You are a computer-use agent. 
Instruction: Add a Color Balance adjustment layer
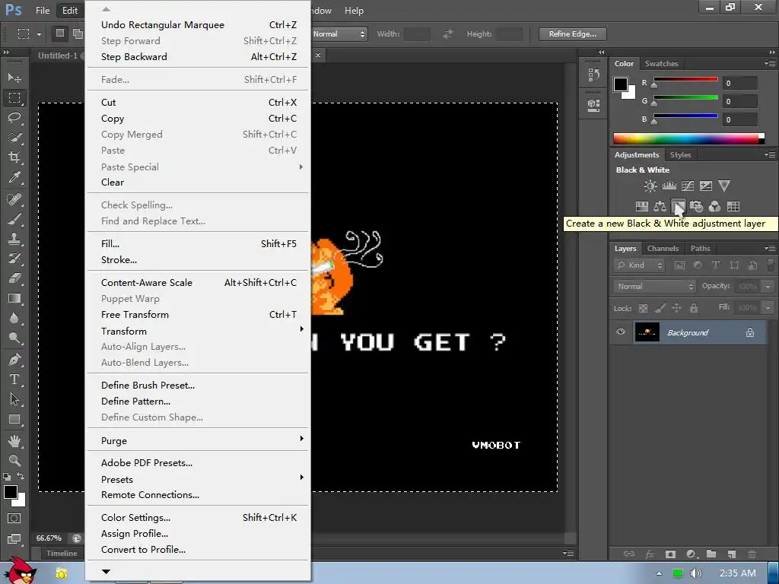click(660, 206)
